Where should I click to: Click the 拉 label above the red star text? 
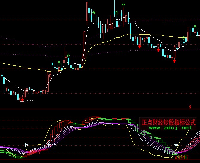point(176,146)
